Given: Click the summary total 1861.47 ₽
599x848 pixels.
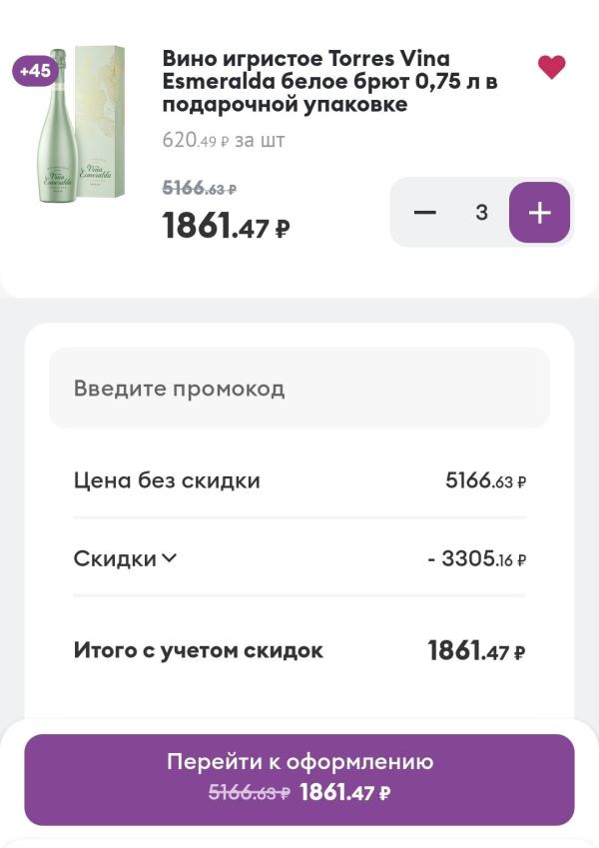Looking at the screenshot, I should pyautogui.click(x=476, y=651).
